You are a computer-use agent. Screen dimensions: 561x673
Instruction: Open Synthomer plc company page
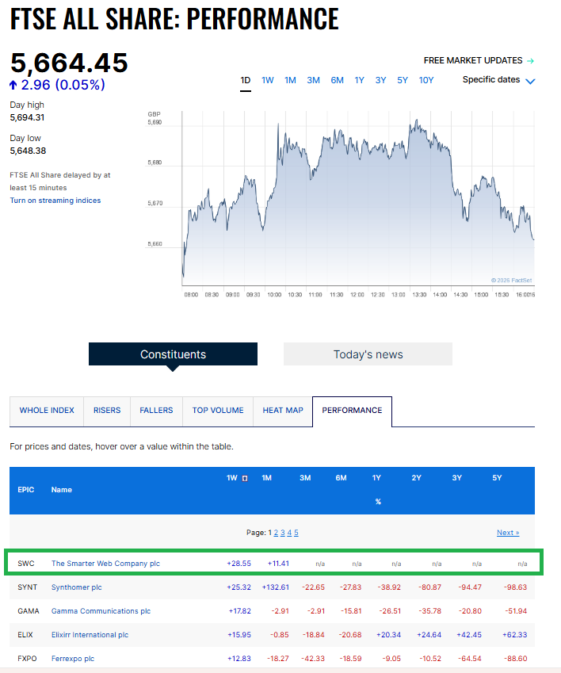coord(76,587)
